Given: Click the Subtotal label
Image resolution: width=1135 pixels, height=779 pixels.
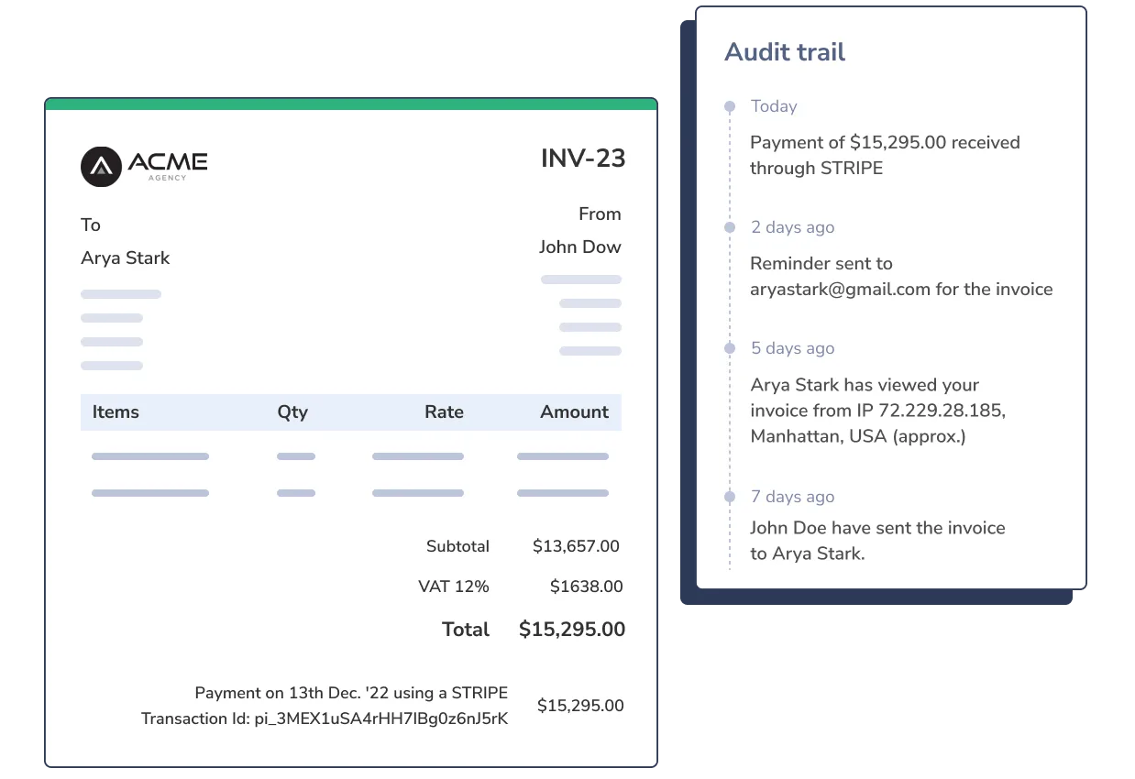Looking at the screenshot, I should point(457,546).
